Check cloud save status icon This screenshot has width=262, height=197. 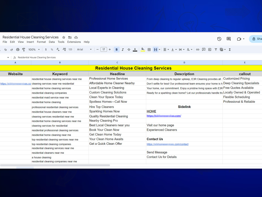(x=76, y=37)
